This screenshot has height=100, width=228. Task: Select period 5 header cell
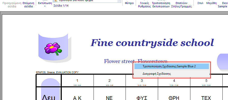[206, 81]
